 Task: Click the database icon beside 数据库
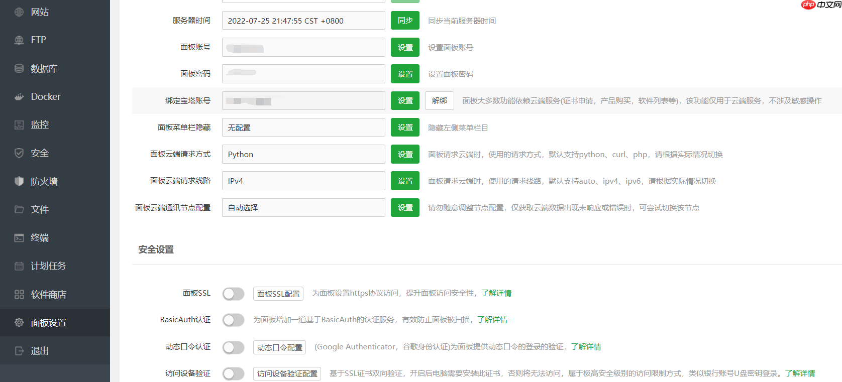(19, 68)
